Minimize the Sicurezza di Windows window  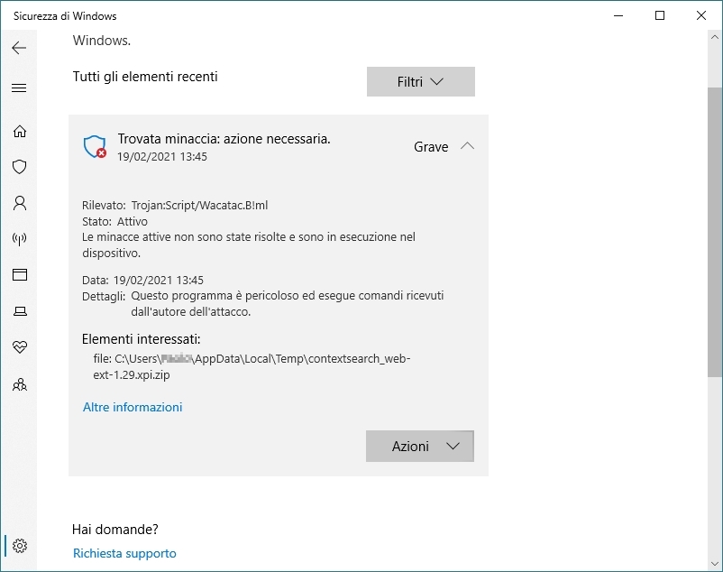click(x=618, y=15)
